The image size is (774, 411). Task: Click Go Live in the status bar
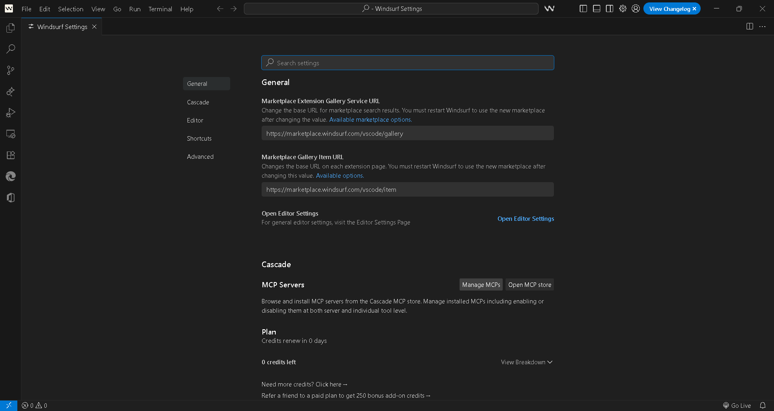[737, 405]
